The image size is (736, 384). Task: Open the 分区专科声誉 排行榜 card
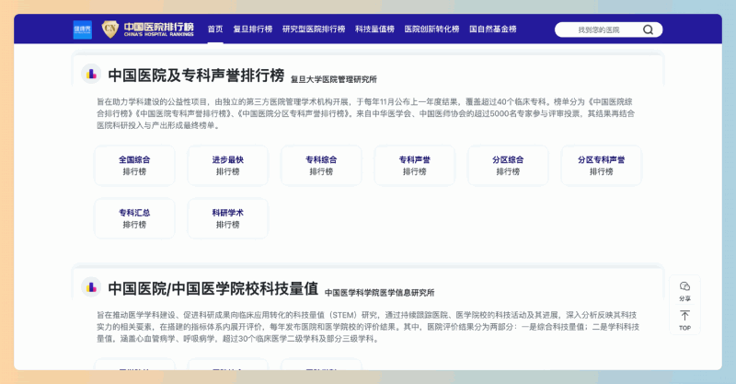pyautogui.click(x=602, y=166)
